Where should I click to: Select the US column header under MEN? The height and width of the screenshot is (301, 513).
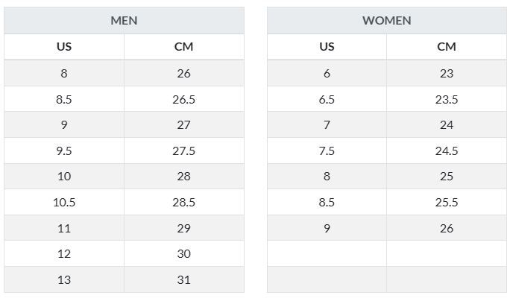(64, 46)
